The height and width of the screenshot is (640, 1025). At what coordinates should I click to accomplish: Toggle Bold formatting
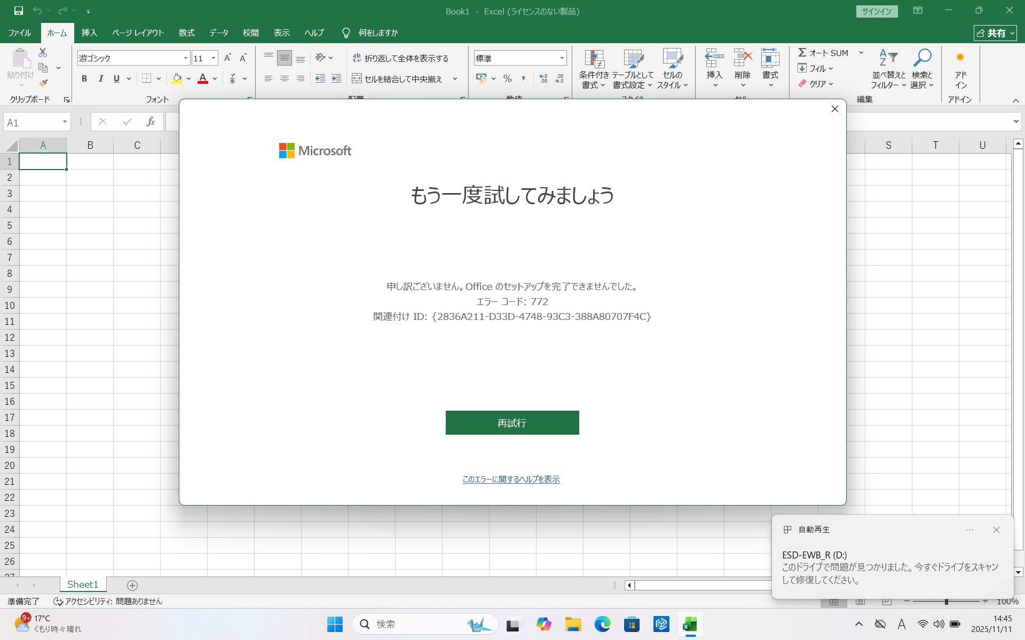coord(84,78)
